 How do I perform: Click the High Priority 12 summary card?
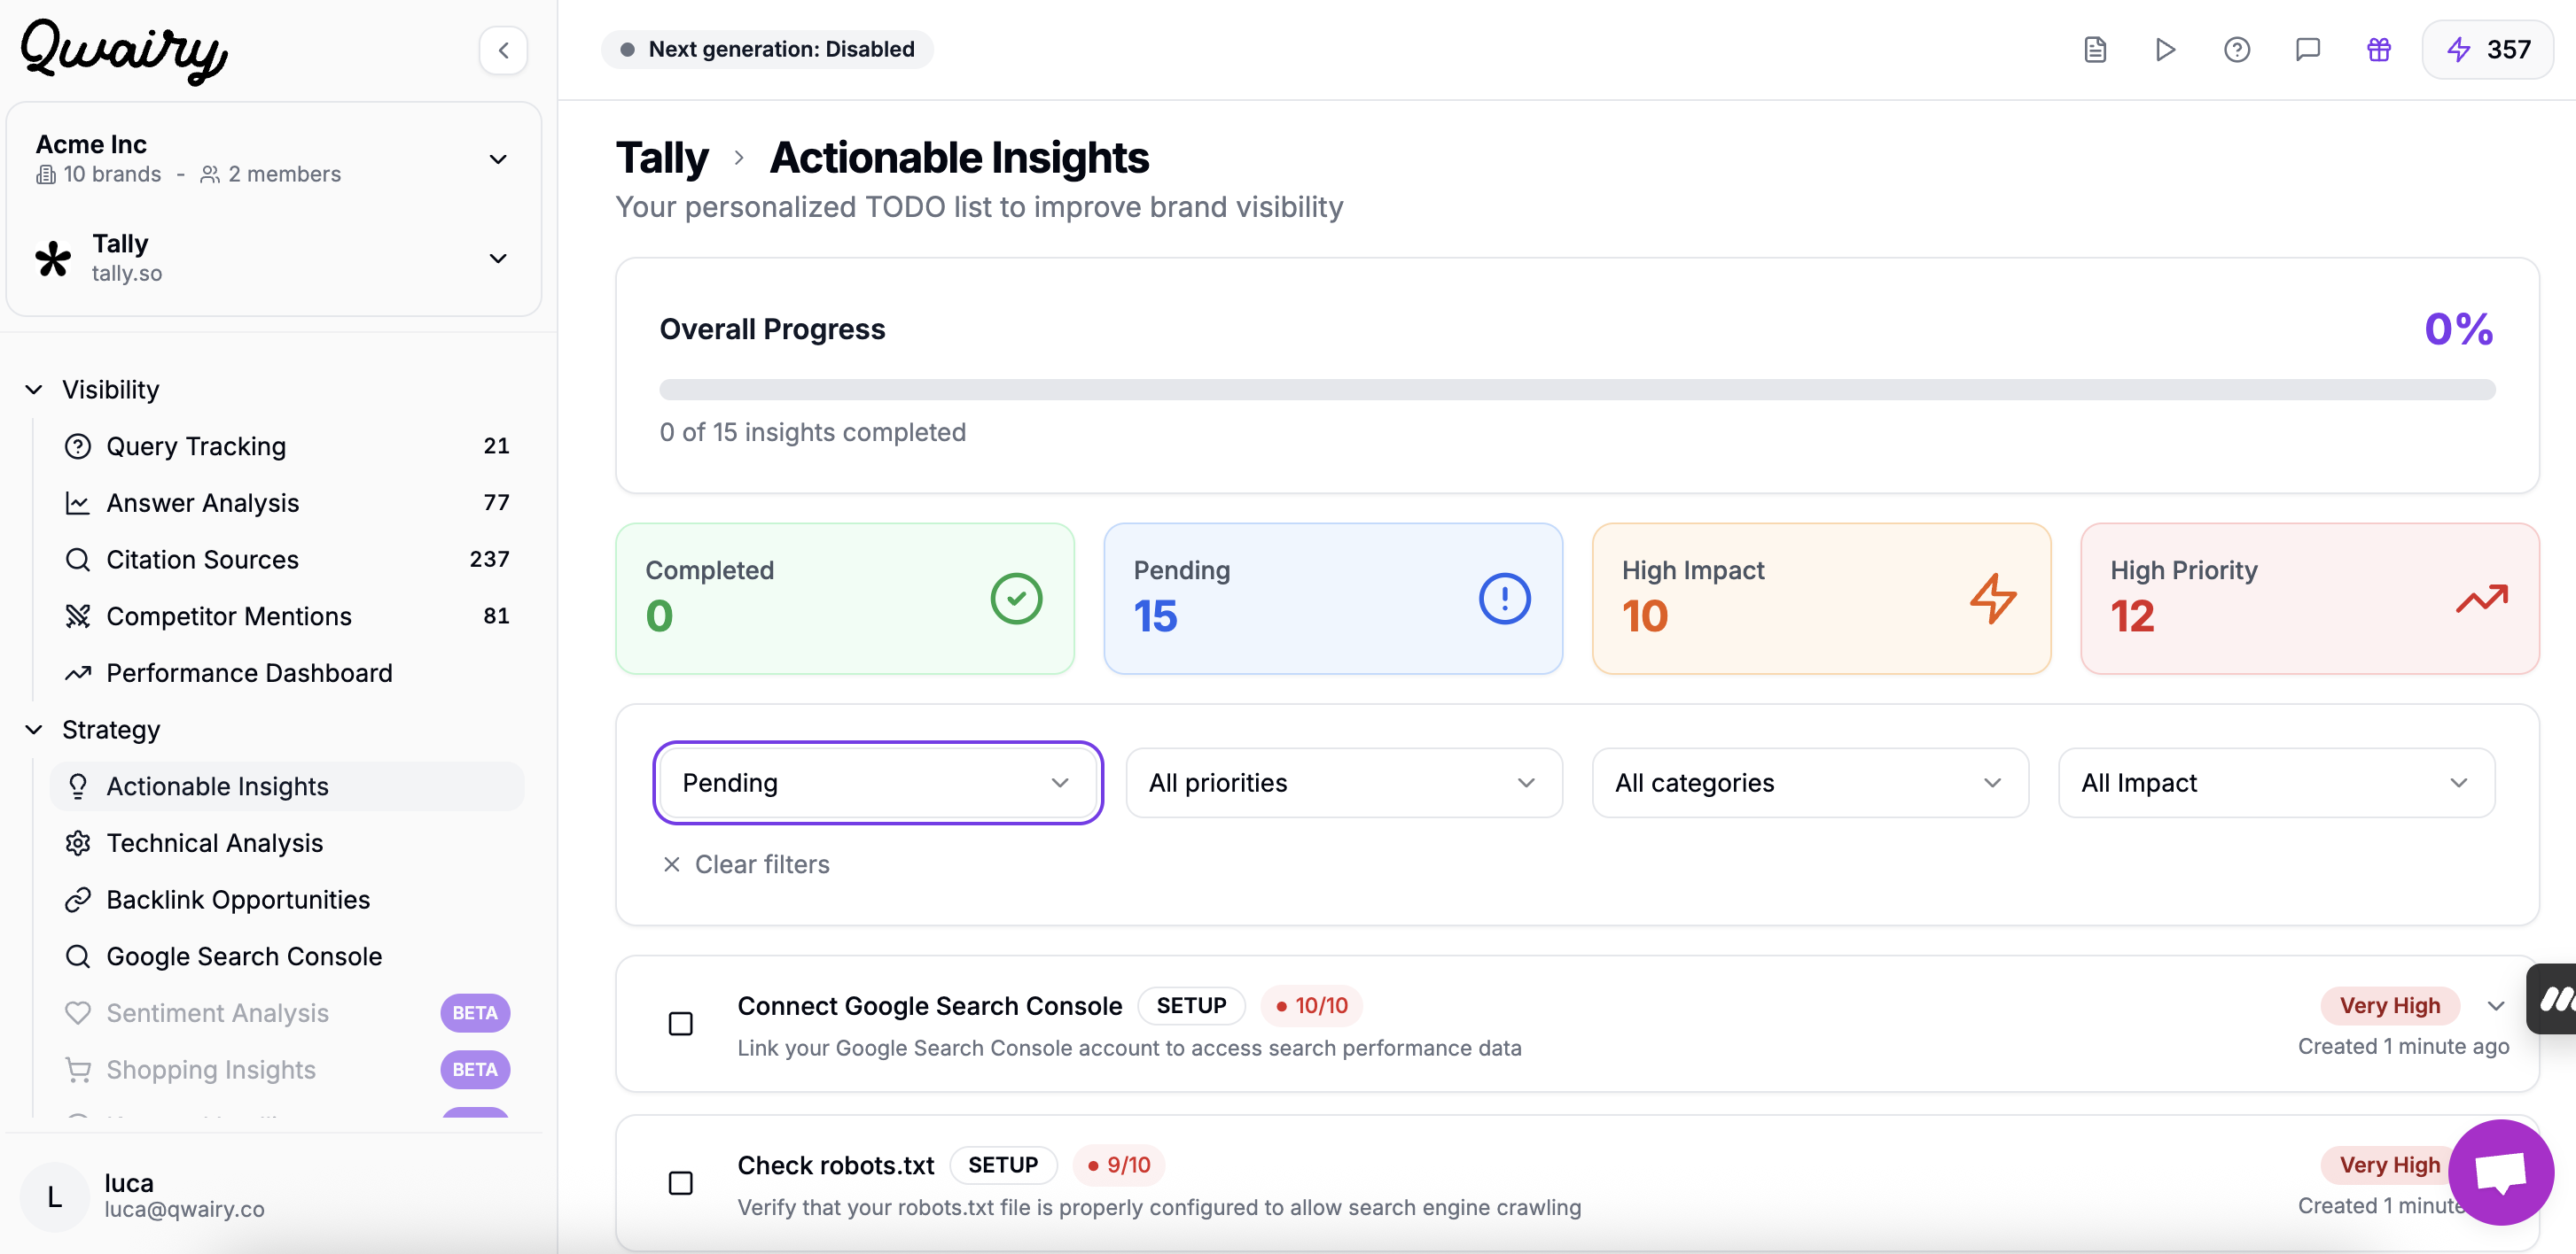(x=2309, y=599)
